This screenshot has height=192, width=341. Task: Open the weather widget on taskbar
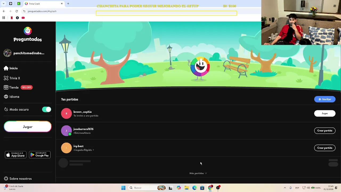pos(13,188)
